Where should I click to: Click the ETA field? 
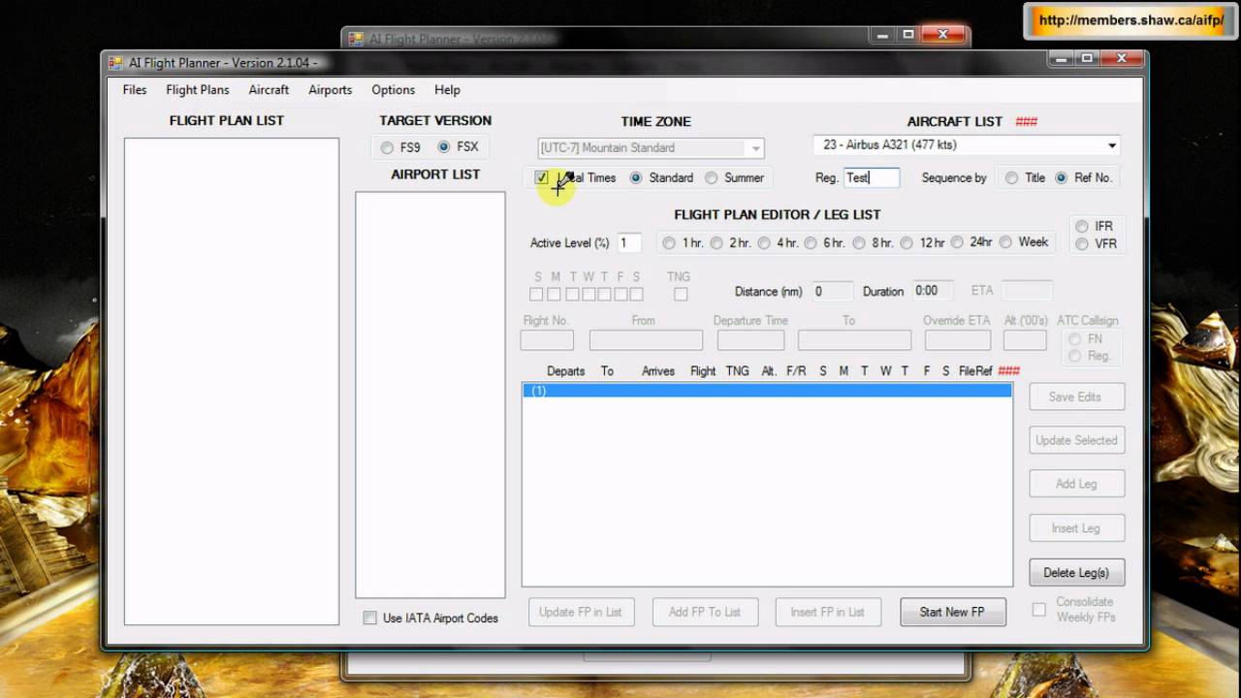(x=1027, y=291)
